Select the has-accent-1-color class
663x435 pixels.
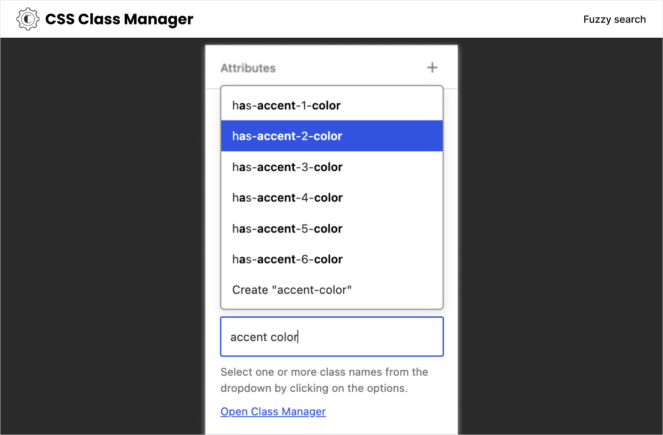pyautogui.click(x=286, y=105)
